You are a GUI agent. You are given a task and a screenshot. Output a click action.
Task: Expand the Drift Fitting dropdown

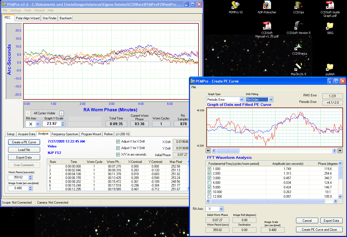[271, 100]
